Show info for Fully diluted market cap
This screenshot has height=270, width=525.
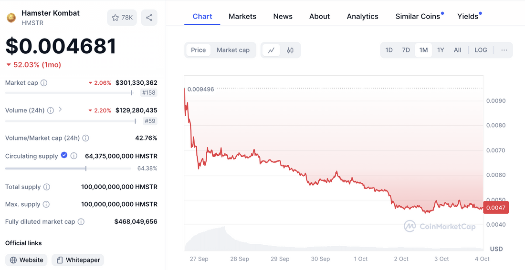[x=81, y=221]
